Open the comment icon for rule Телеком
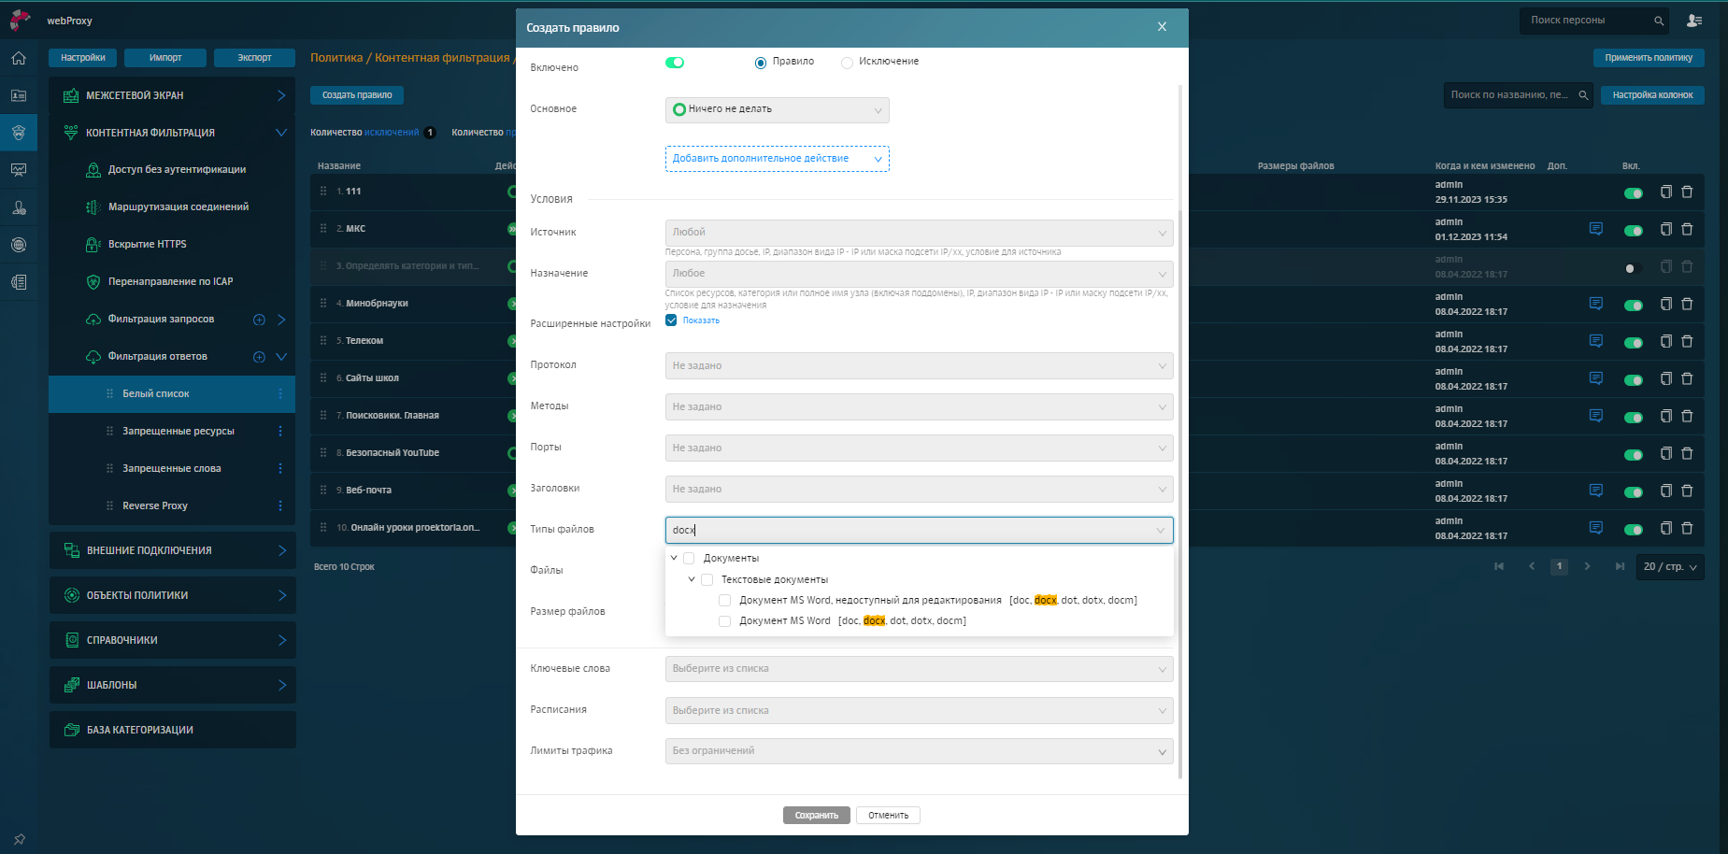Image resolution: width=1728 pixels, height=854 pixels. pos(1596,341)
